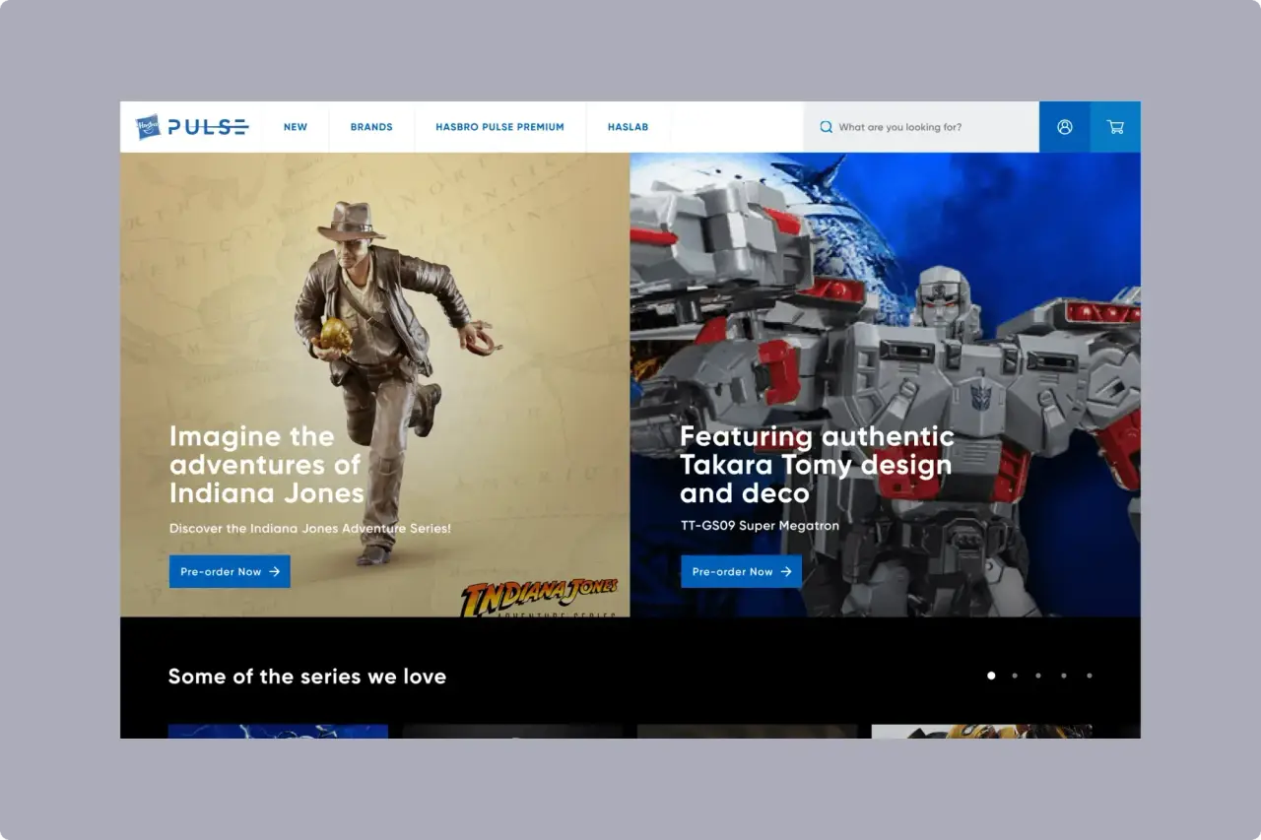The width and height of the screenshot is (1261, 840).
Task: Open the BRANDS menu
Action: tap(371, 127)
